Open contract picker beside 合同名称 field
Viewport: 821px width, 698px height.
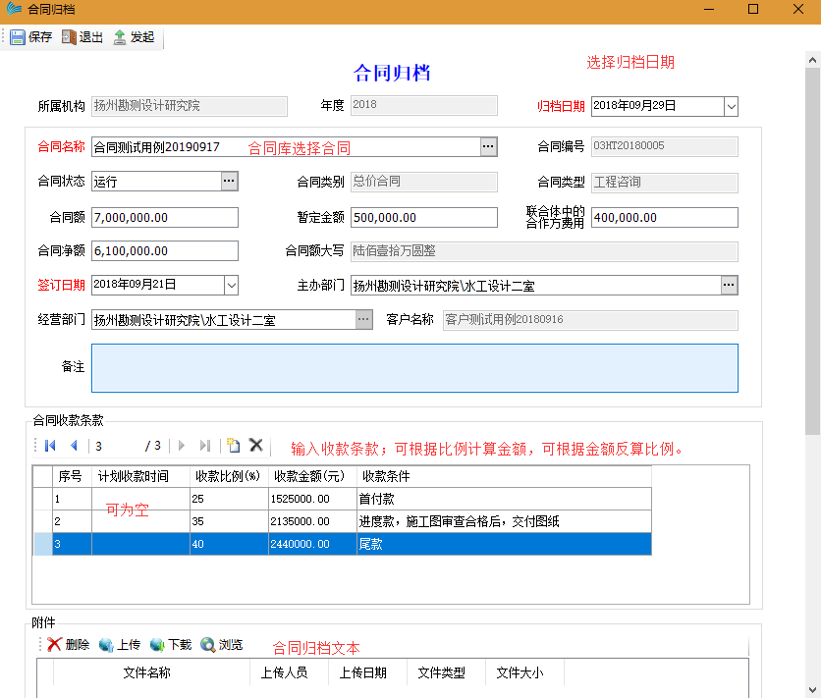488,146
